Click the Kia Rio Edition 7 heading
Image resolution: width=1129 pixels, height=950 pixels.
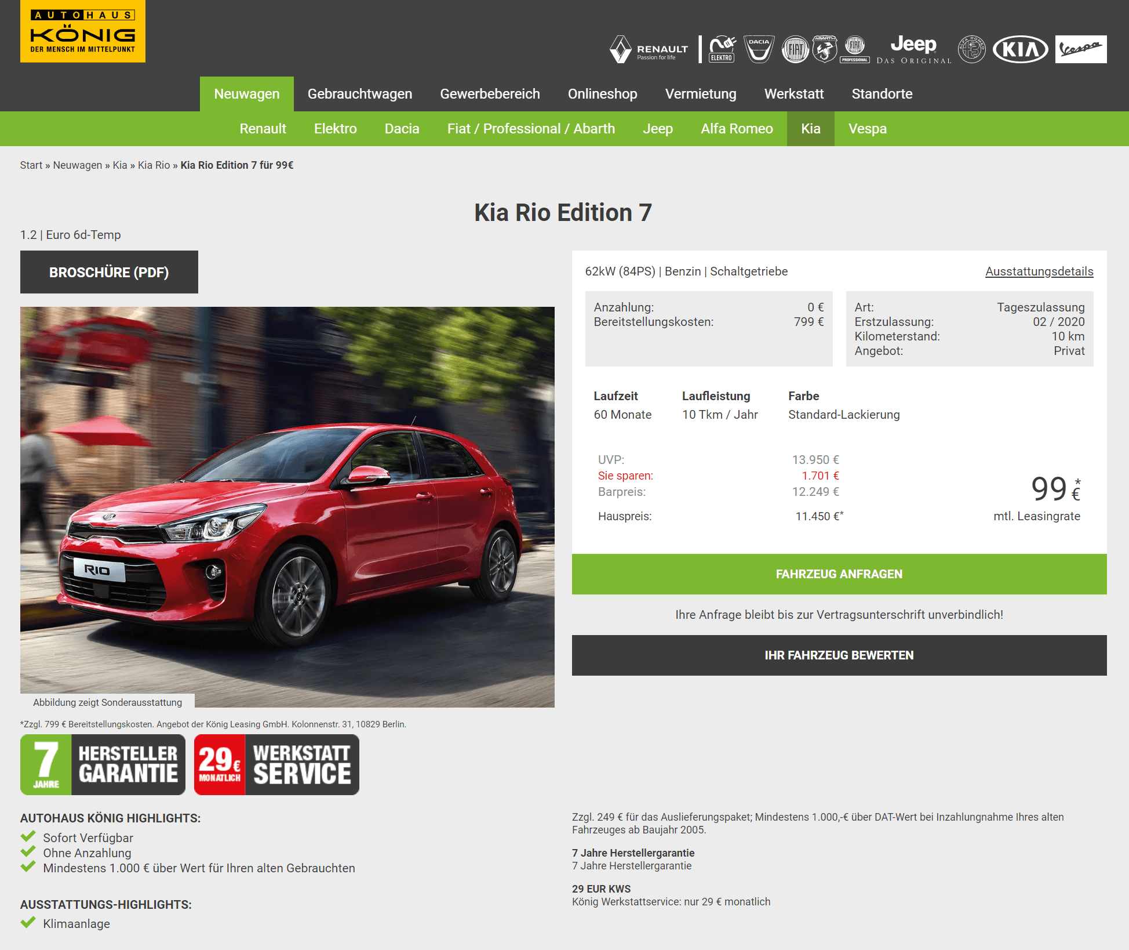(x=563, y=212)
